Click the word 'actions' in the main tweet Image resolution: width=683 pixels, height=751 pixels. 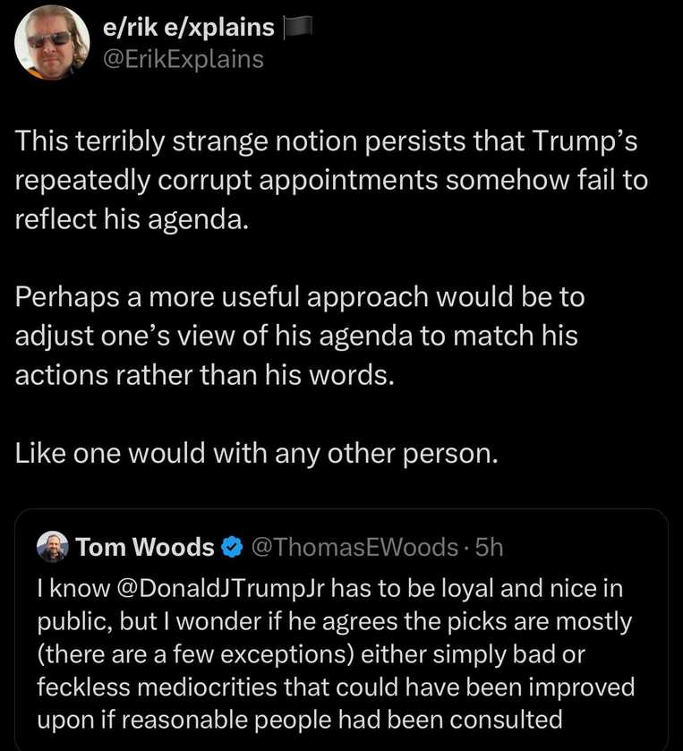coord(61,375)
